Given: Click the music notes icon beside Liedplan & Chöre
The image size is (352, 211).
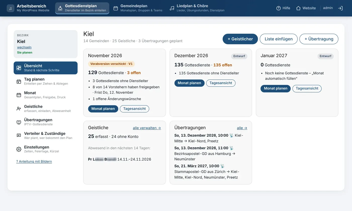Looking at the screenshot, I should tap(172, 8).
